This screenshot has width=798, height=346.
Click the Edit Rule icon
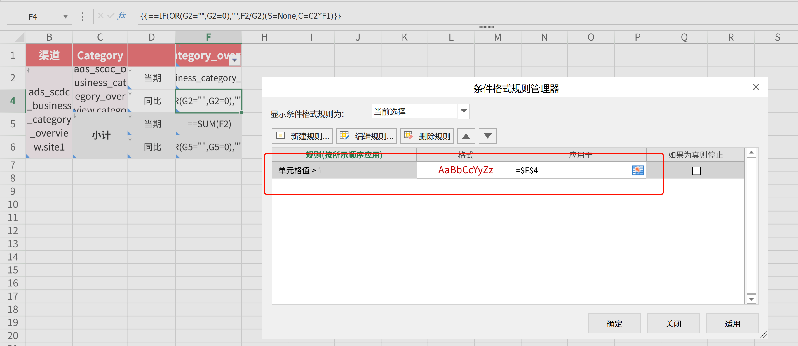pyautogui.click(x=345, y=136)
